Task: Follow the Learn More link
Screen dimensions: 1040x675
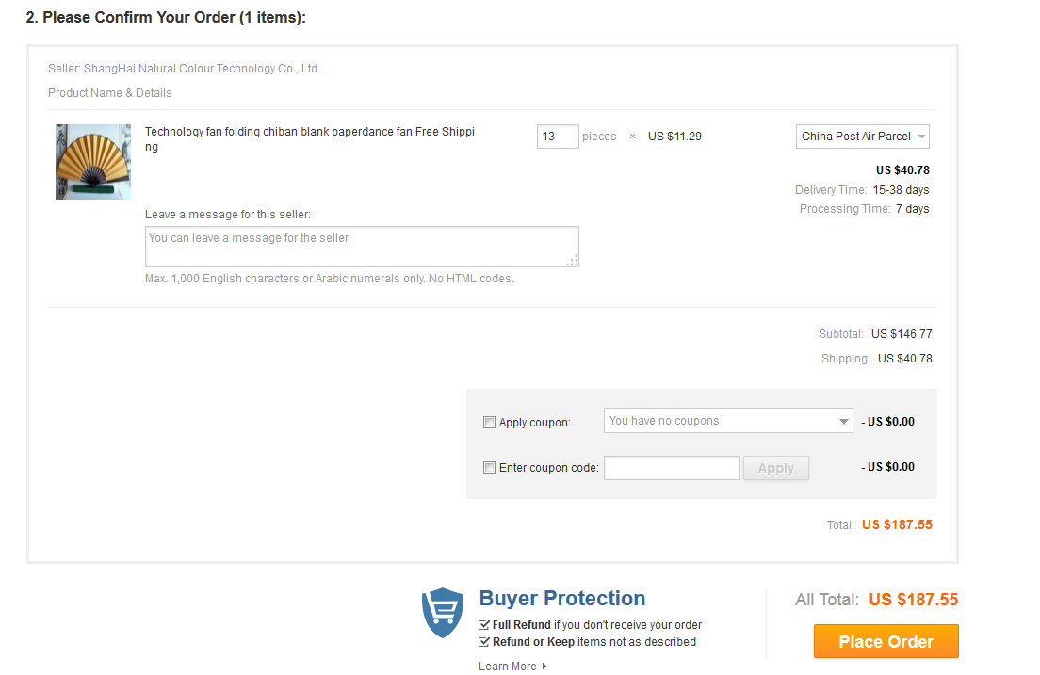Action: [x=508, y=667]
